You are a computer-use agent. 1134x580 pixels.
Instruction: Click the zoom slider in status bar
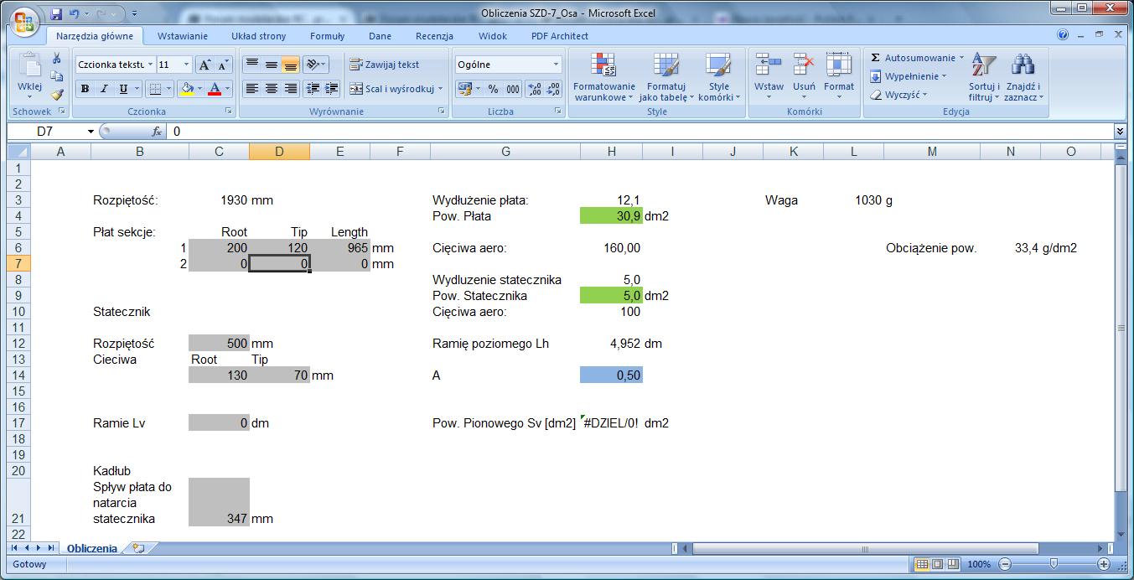coord(1054,564)
